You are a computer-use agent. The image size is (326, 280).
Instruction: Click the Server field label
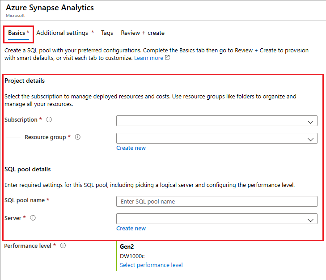(13, 218)
